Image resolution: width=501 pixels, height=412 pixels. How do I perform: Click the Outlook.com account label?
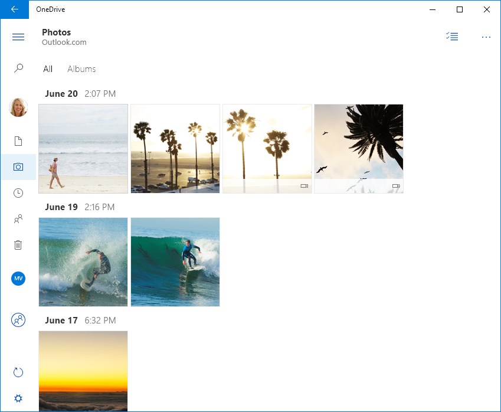coord(63,42)
